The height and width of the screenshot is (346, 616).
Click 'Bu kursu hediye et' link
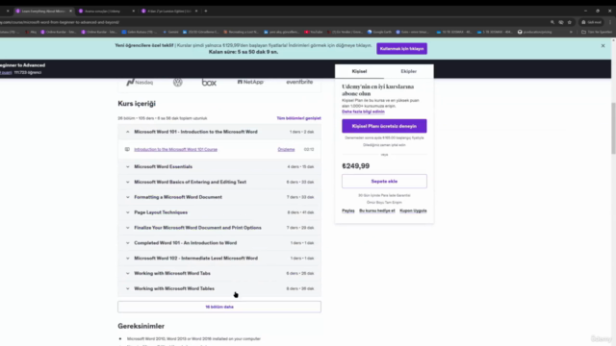click(x=377, y=210)
